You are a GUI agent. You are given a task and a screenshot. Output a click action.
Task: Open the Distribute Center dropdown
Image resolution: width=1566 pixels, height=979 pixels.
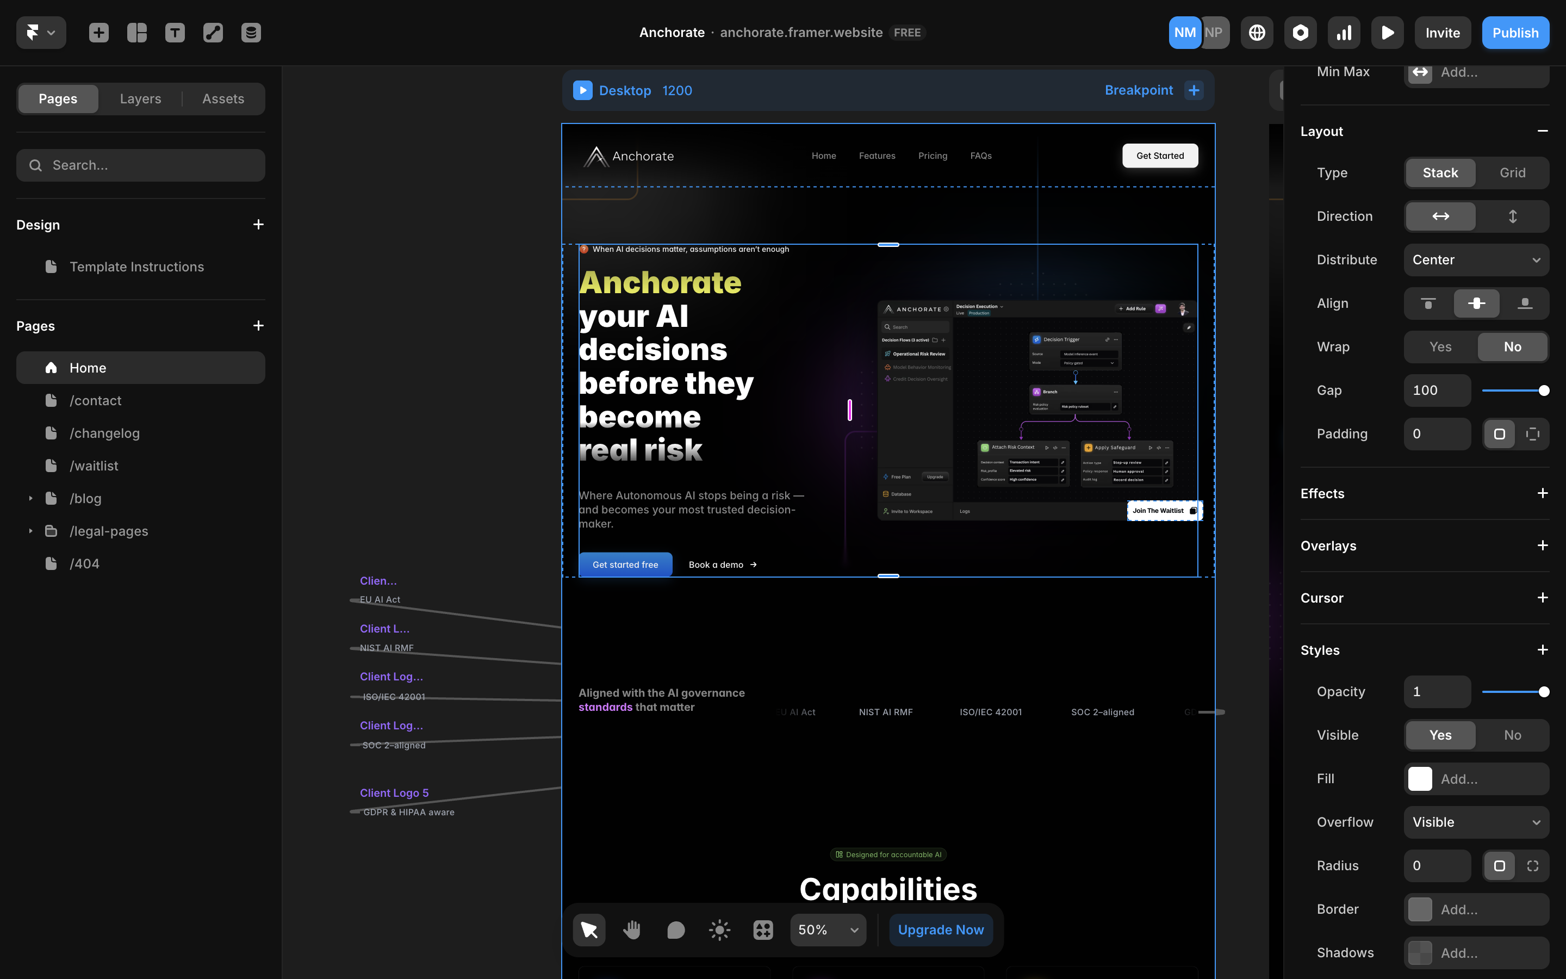click(1476, 259)
